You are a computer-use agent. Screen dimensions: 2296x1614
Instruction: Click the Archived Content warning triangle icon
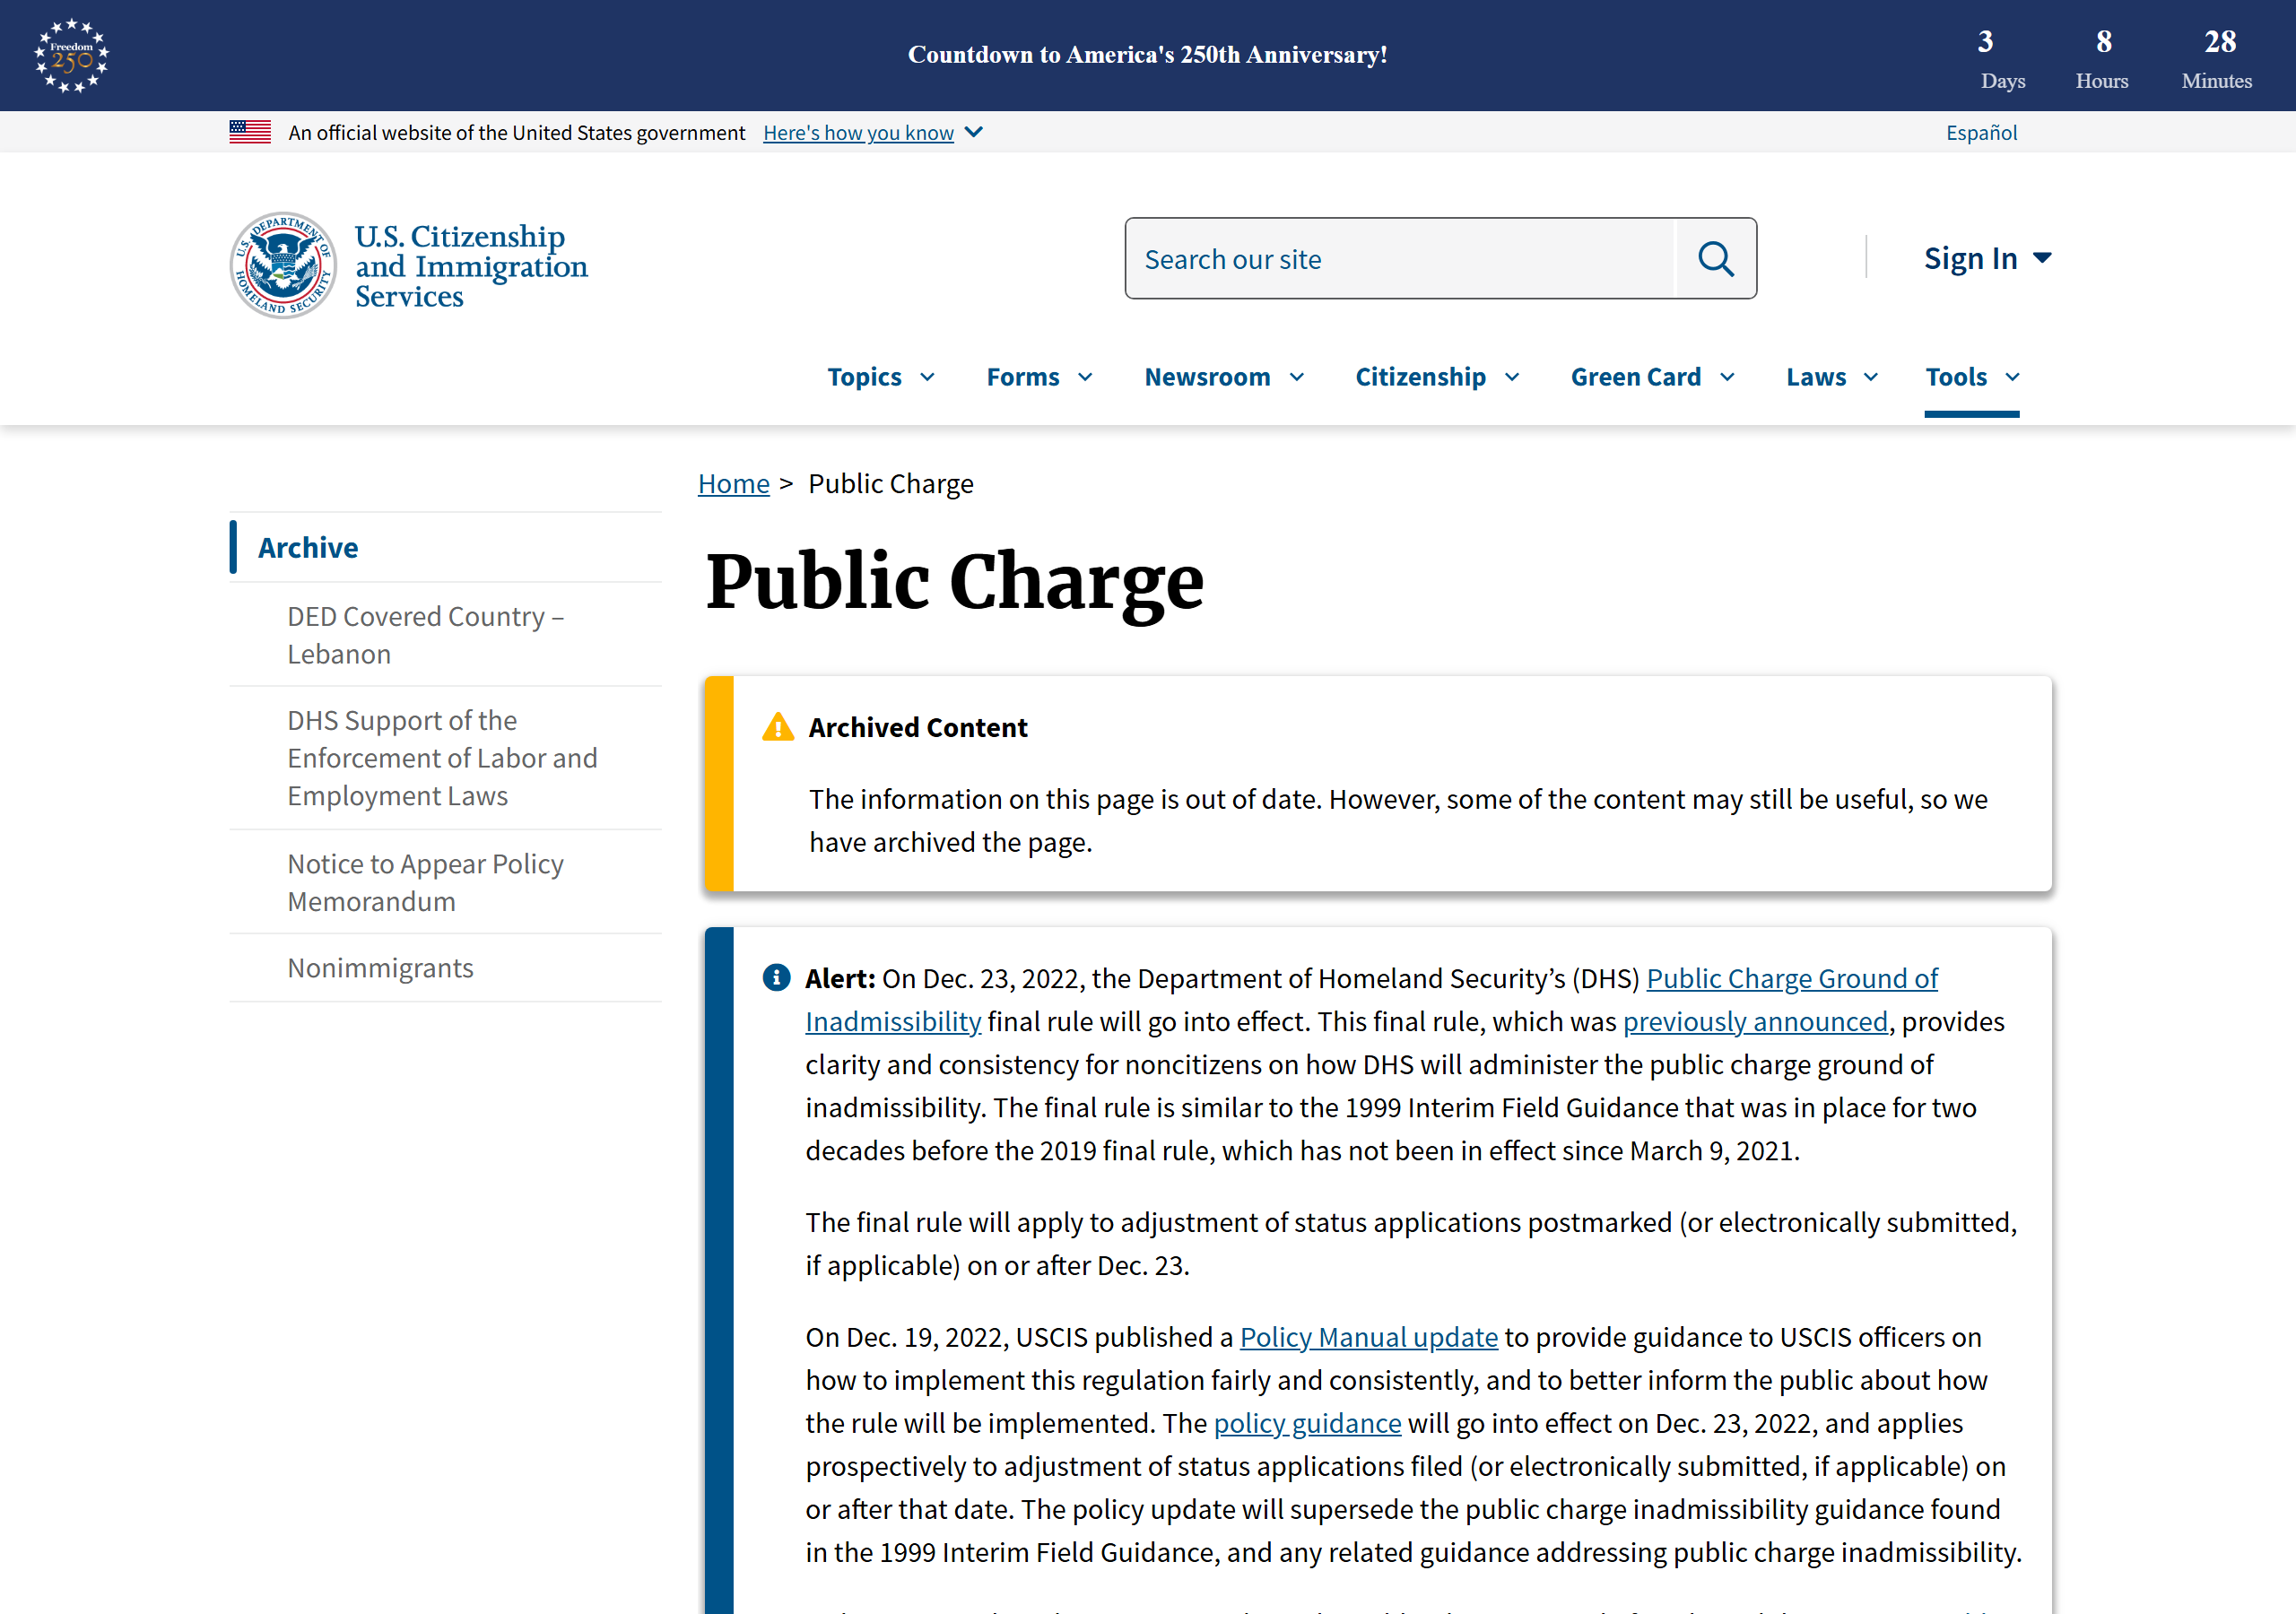[x=778, y=727]
